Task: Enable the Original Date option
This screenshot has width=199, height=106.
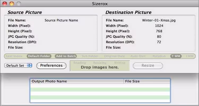Action: point(114,56)
